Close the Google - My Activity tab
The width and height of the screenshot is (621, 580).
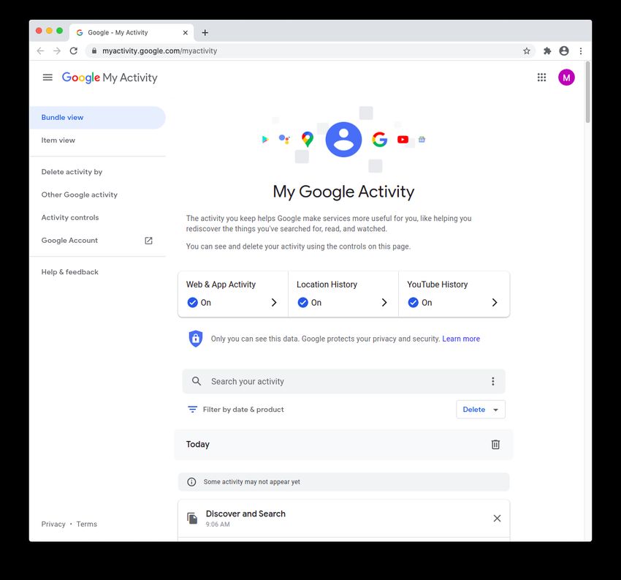[x=186, y=32]
